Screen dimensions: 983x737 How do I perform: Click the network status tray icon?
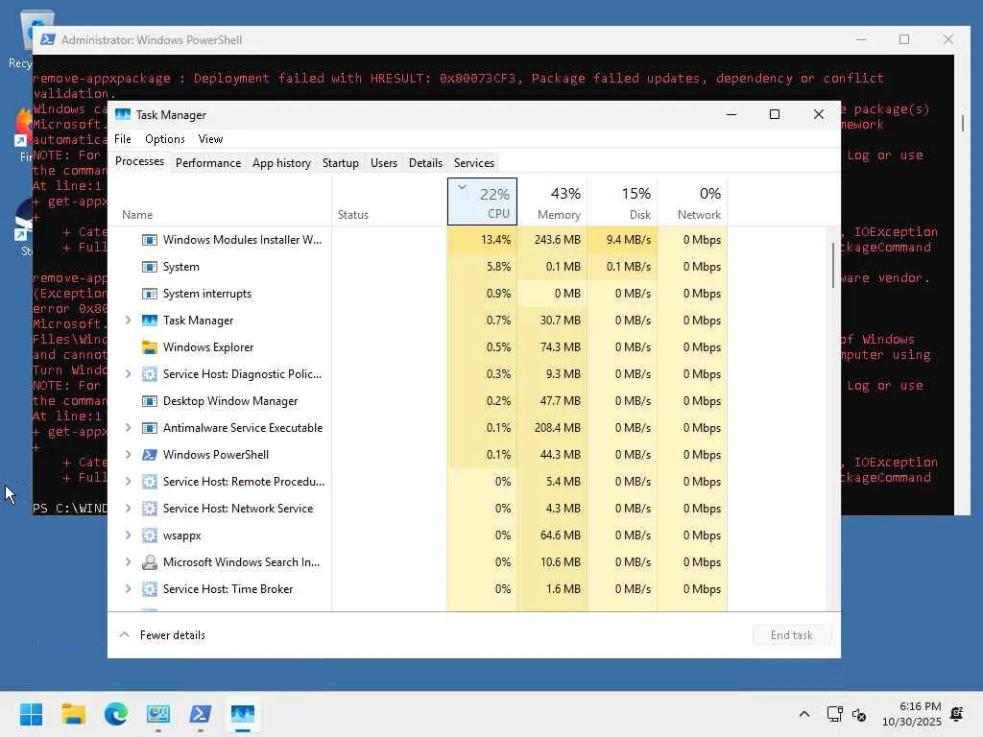tap(834, 714)
